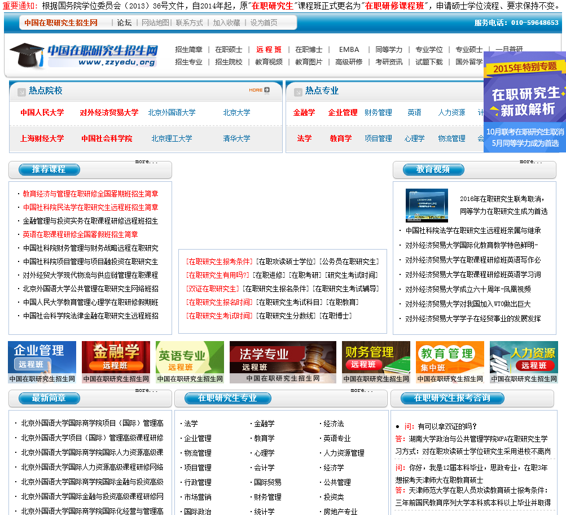Open 教育经济与管理在职研修全国暑期班招生简章
This screenshot has height=515, width=566.
(x=91, y=194)
